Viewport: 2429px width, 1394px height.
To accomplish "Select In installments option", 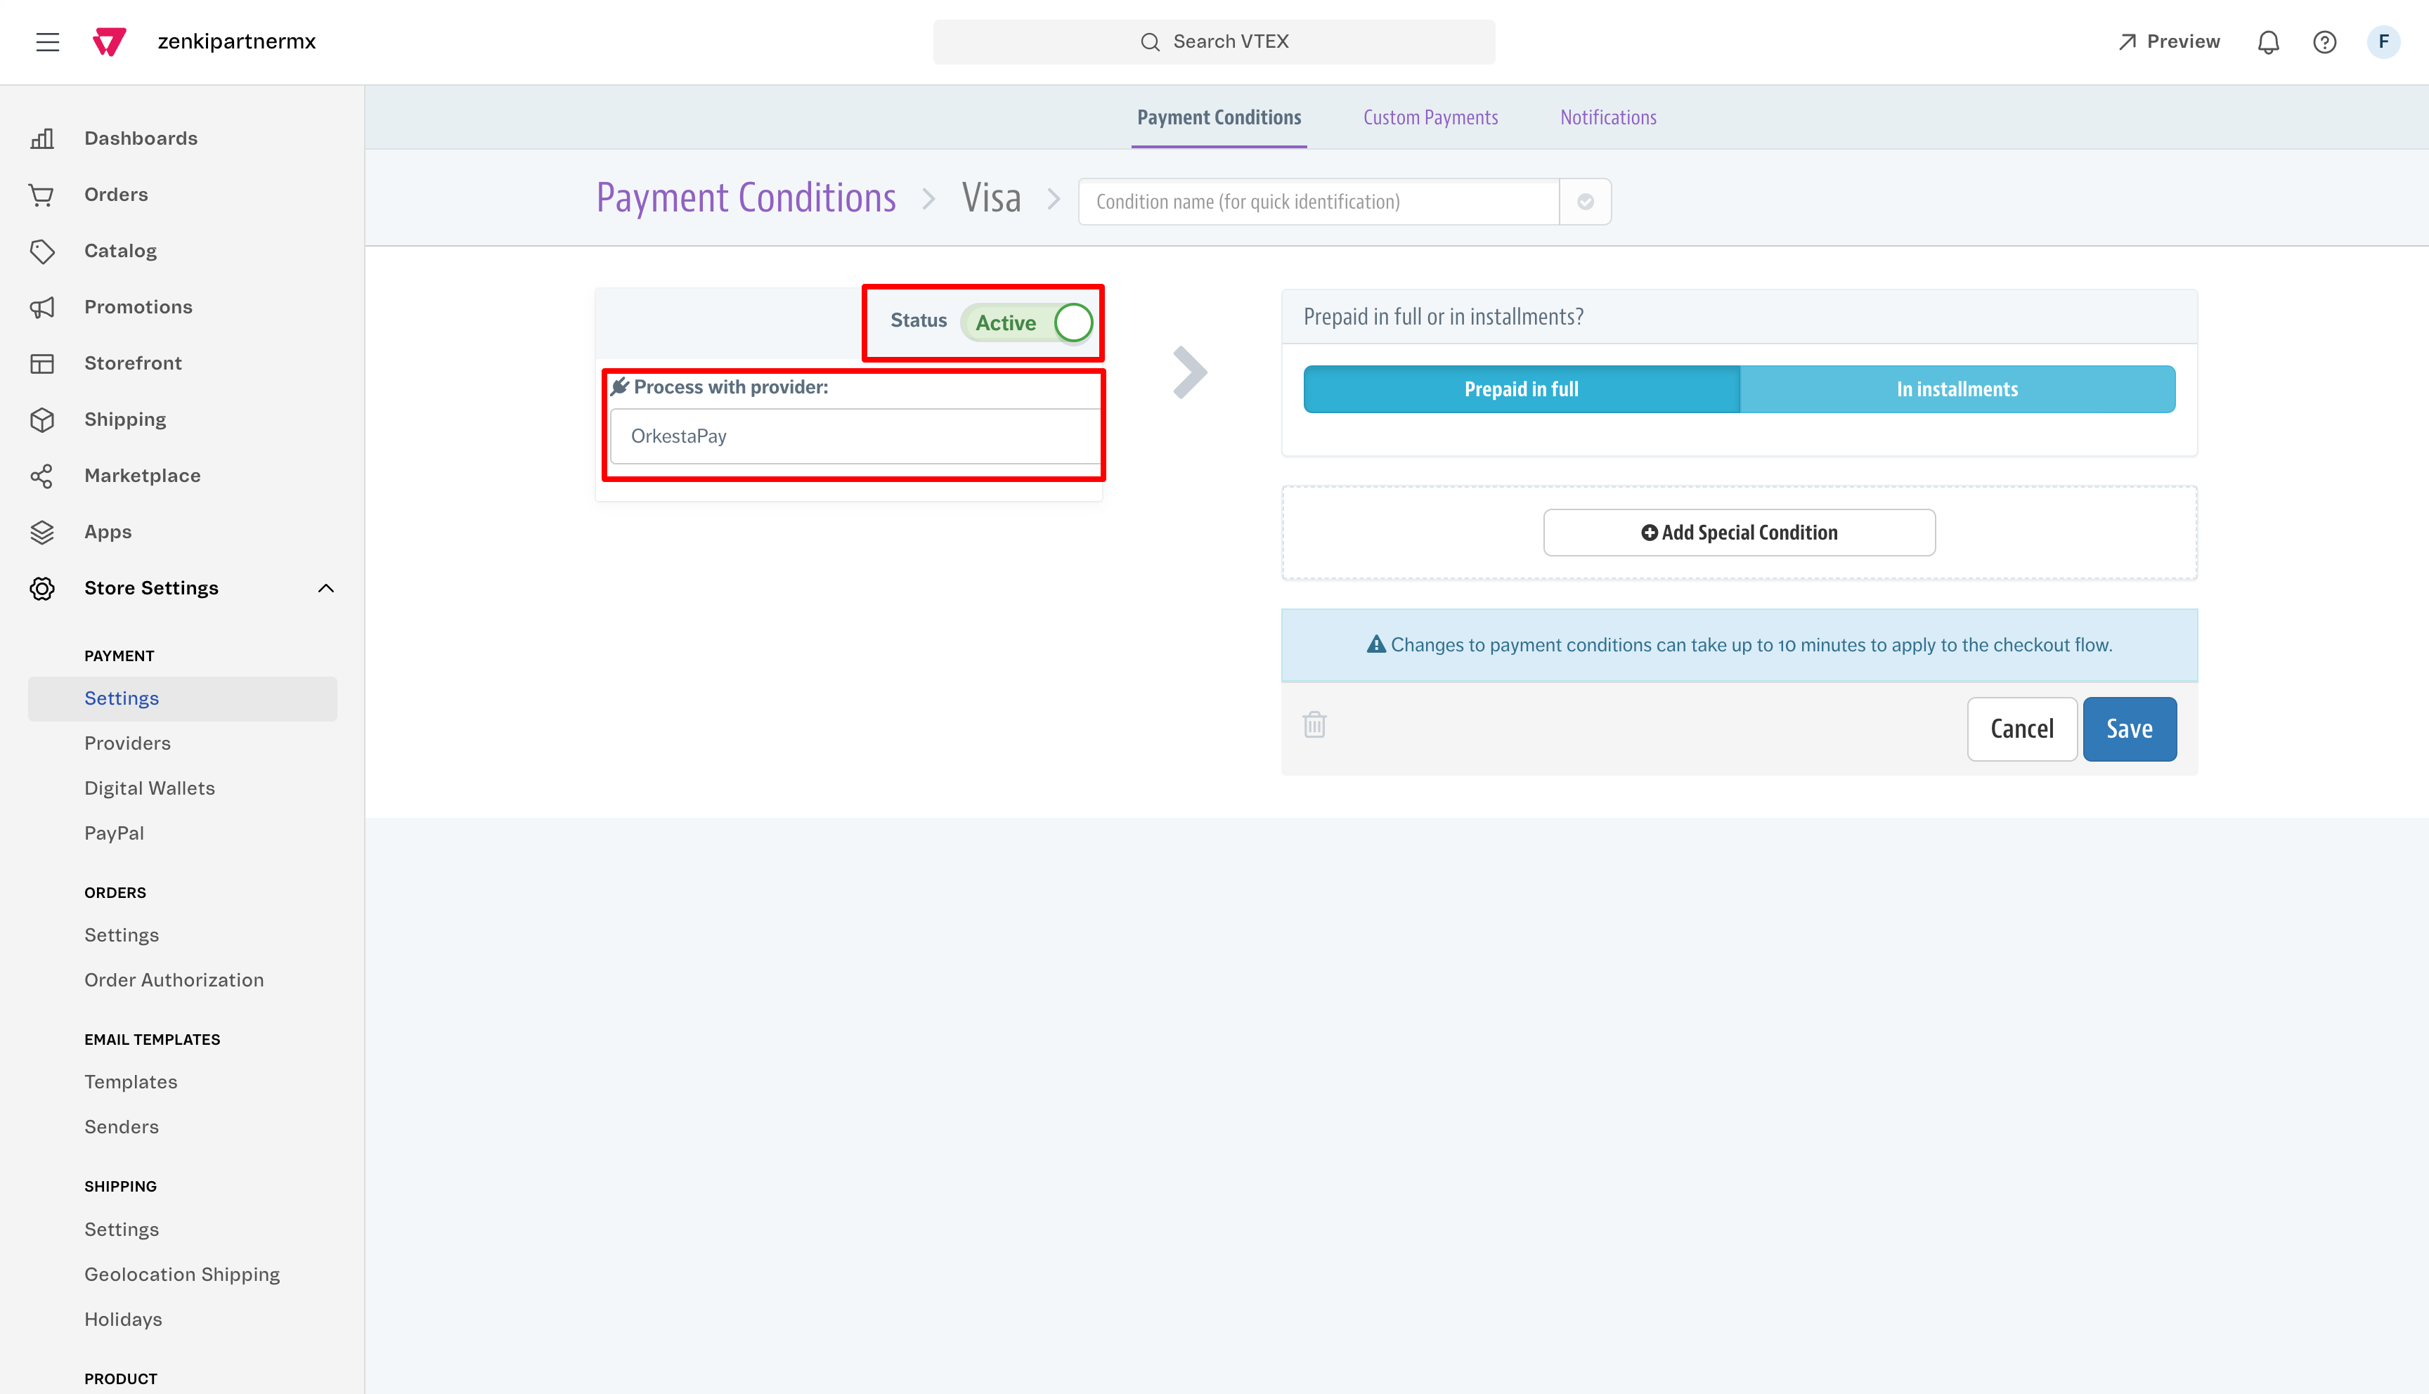I will click(1957, 389).
